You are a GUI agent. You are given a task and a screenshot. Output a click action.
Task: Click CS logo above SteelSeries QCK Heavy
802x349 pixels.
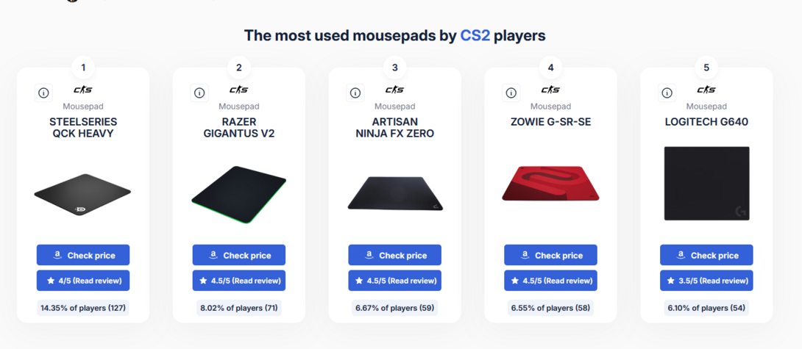pos(83,90)
